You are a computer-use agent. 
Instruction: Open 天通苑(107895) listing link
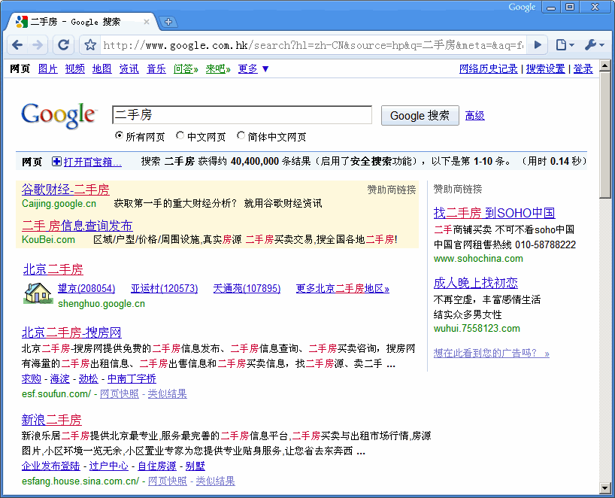tap(247, 288)
